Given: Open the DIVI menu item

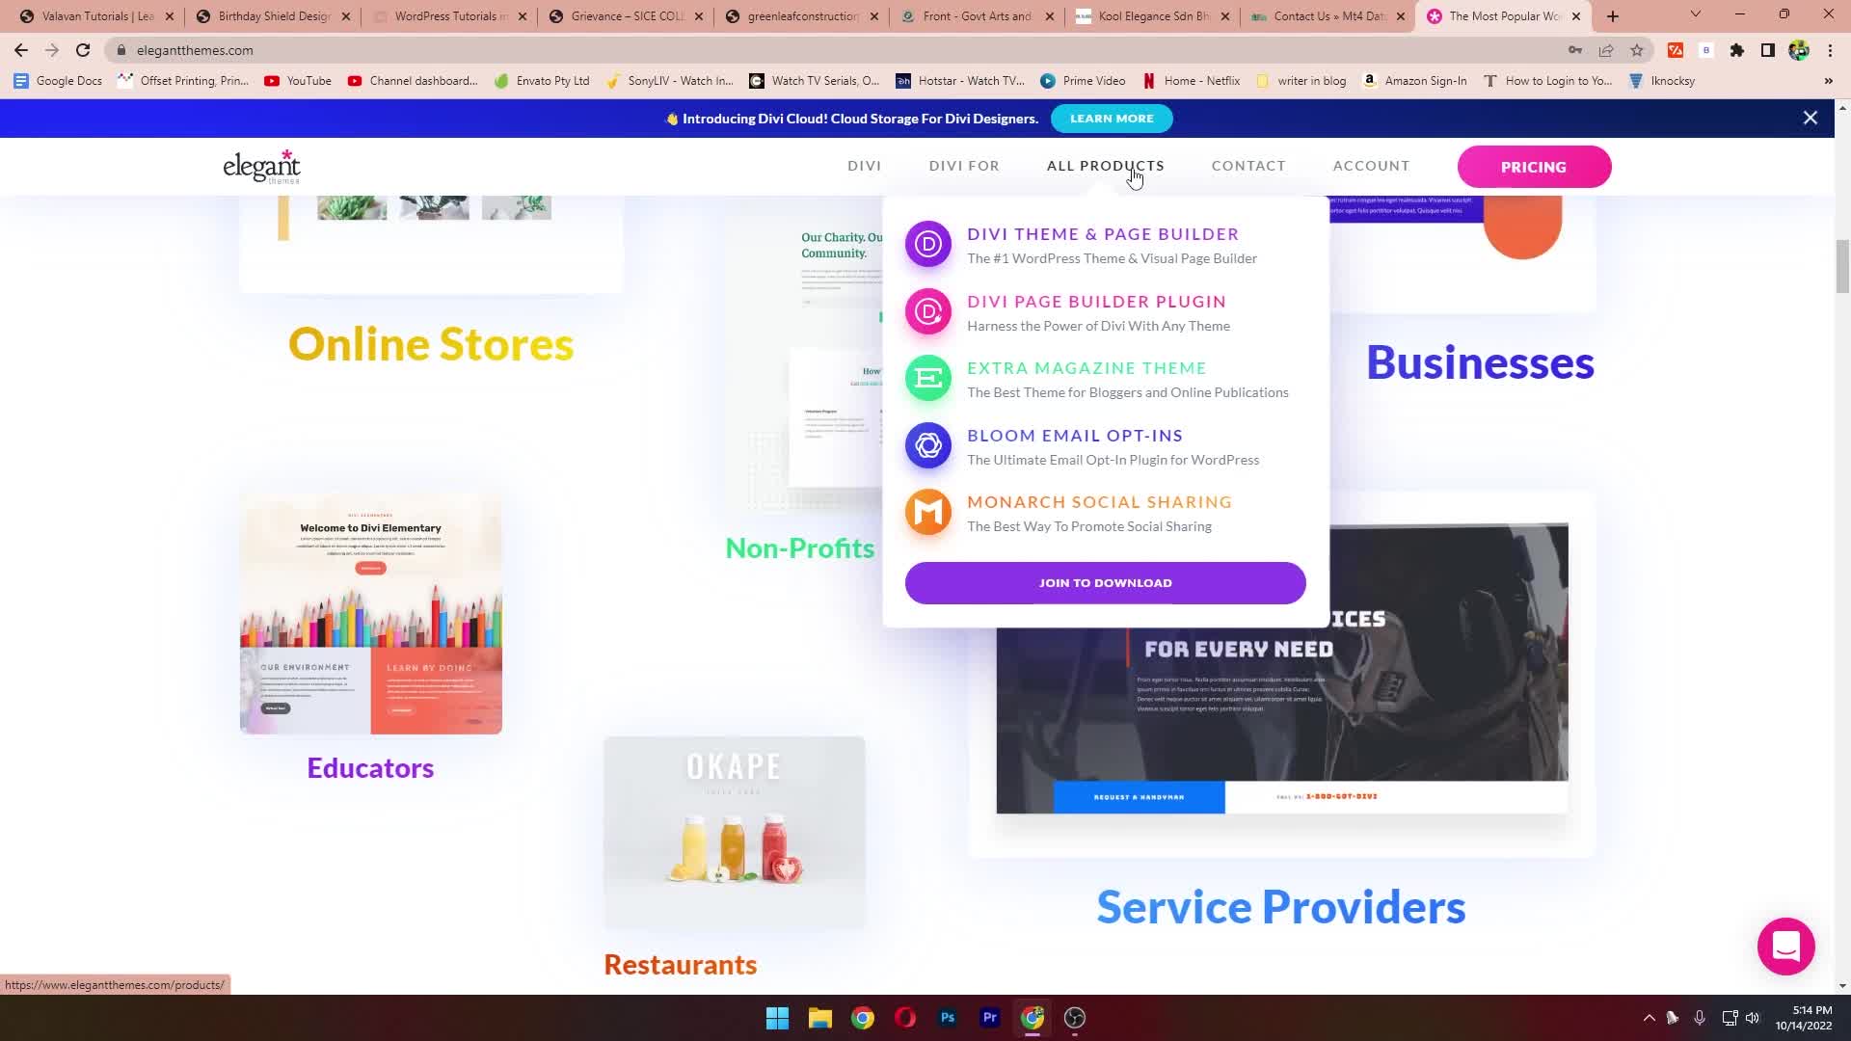Looking at the screenshot, I should pos(864,166).
